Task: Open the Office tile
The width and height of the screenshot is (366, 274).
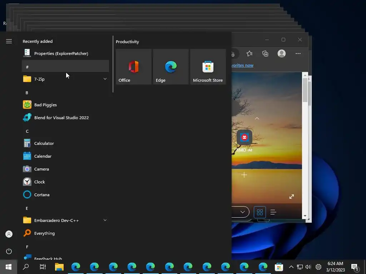Action: [134, 67]
